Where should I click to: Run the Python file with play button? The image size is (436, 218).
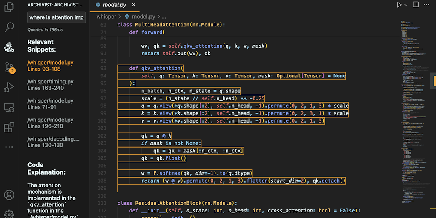pos(399,5)
